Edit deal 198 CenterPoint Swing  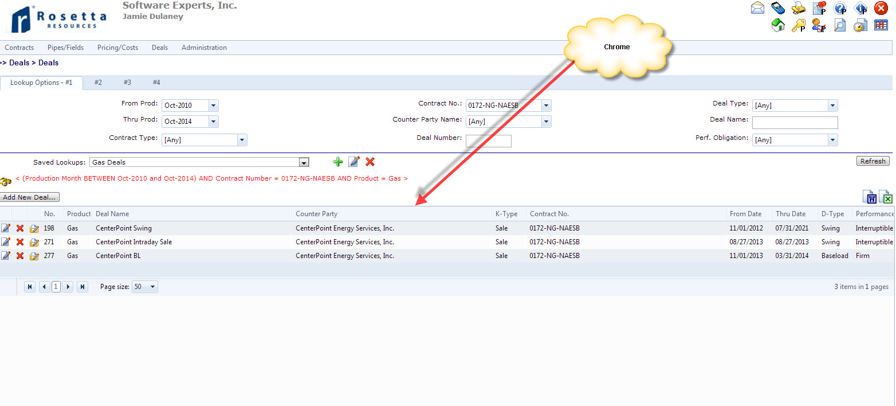[6, 228]
